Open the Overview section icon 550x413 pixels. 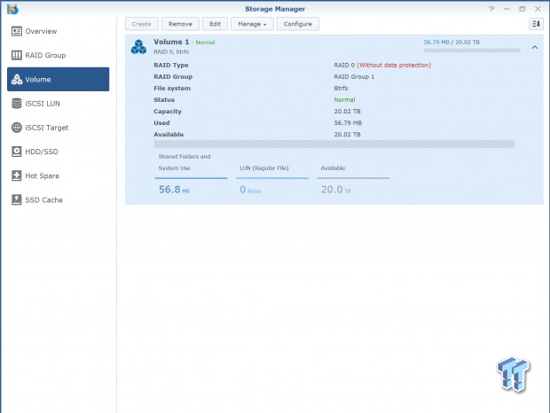tap(17, 31)
